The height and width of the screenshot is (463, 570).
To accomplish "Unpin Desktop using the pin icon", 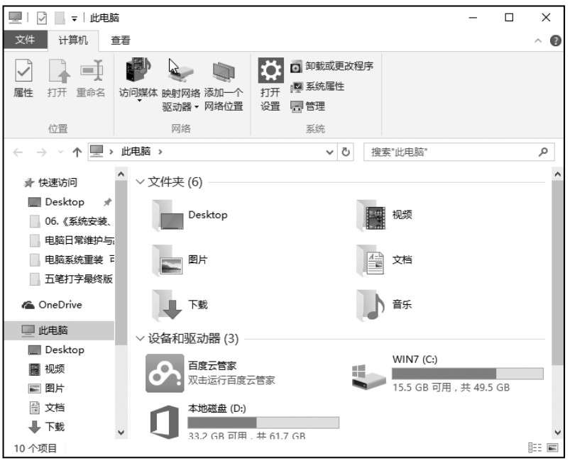I will click(x=107, y=202).
